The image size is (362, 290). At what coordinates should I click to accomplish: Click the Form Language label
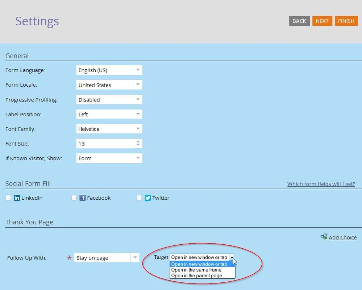click(x=25, y=70)
